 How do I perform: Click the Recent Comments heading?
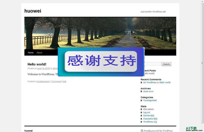(x=151, y=79)
